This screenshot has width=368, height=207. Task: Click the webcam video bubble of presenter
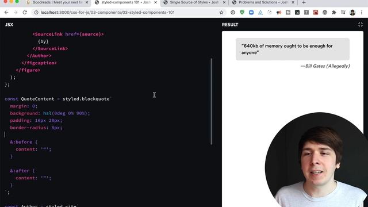click(x=317, y=160)
